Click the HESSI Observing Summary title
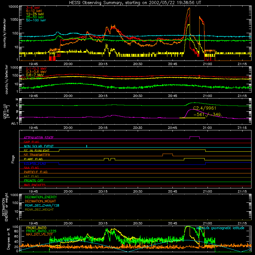The width and height of the screenshot is (255, 255). click(x=135, y=3)
